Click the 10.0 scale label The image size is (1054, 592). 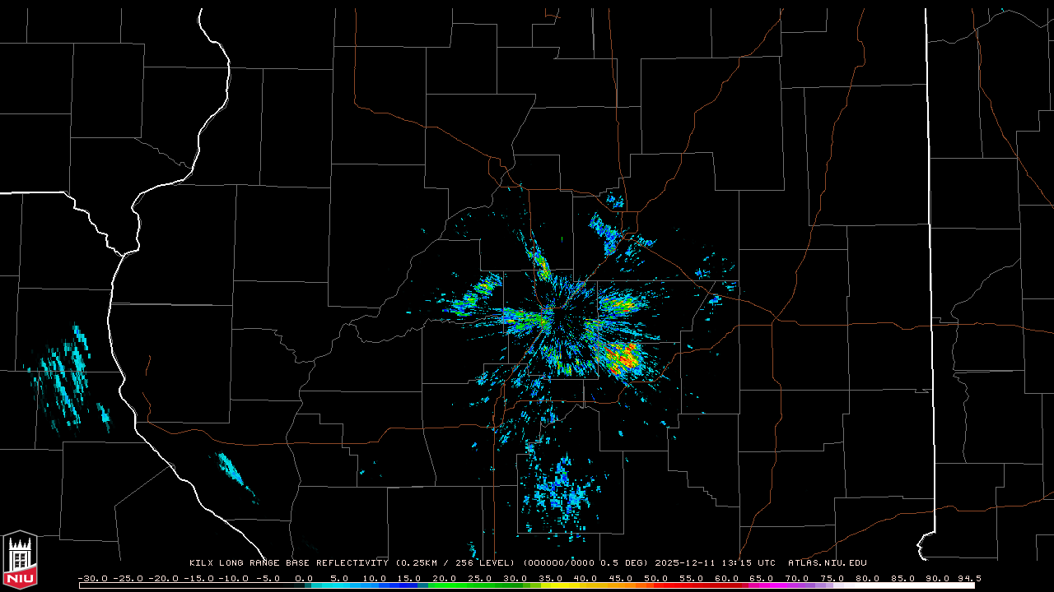375,578
